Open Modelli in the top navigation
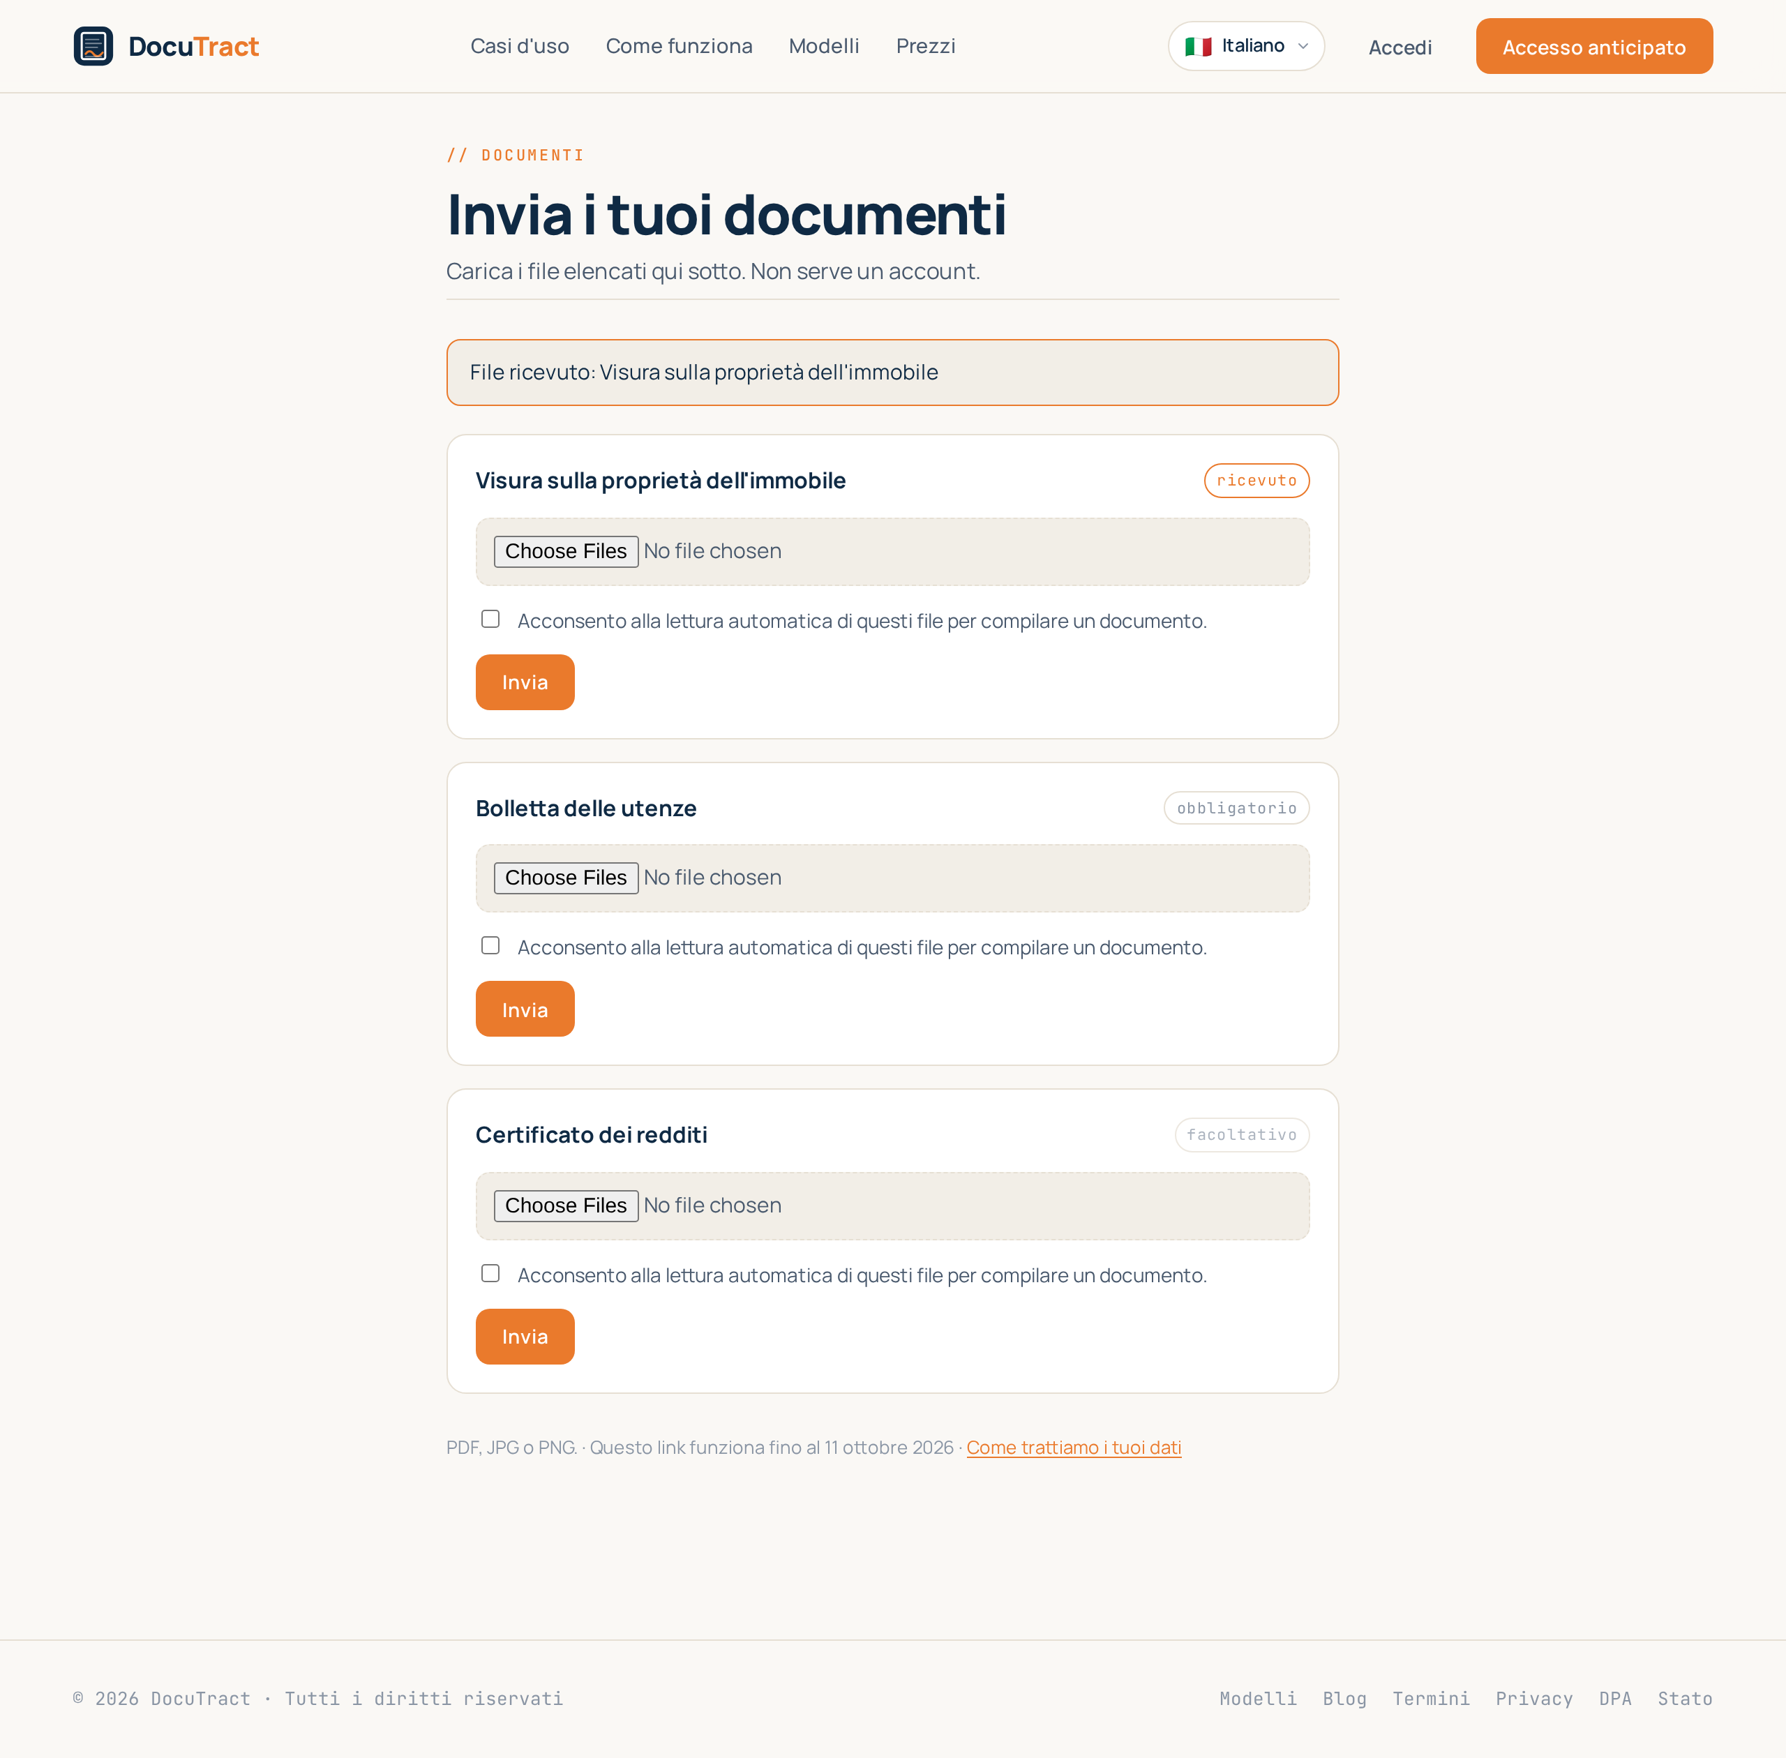This screenshot has height=1758, width=1786. click(824, 46)
